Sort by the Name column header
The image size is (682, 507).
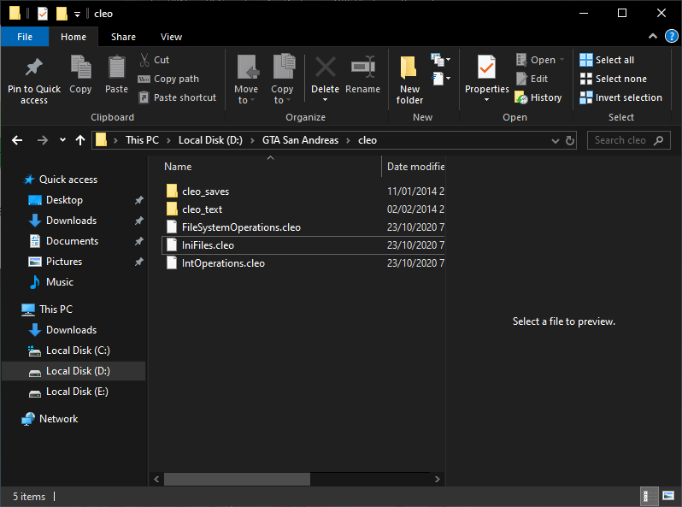point(178,167)
